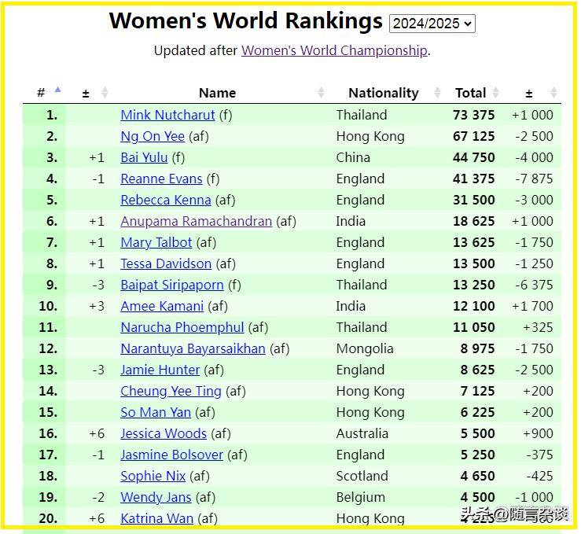Open the Women's World Championship link
This screenshot has height=534, width=581.
coord(334,50)
